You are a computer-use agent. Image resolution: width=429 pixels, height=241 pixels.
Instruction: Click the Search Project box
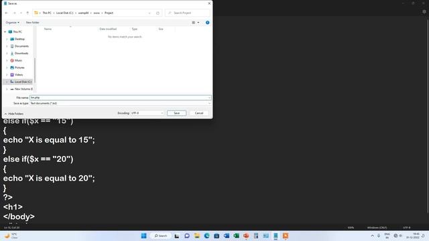pos(188,13)
